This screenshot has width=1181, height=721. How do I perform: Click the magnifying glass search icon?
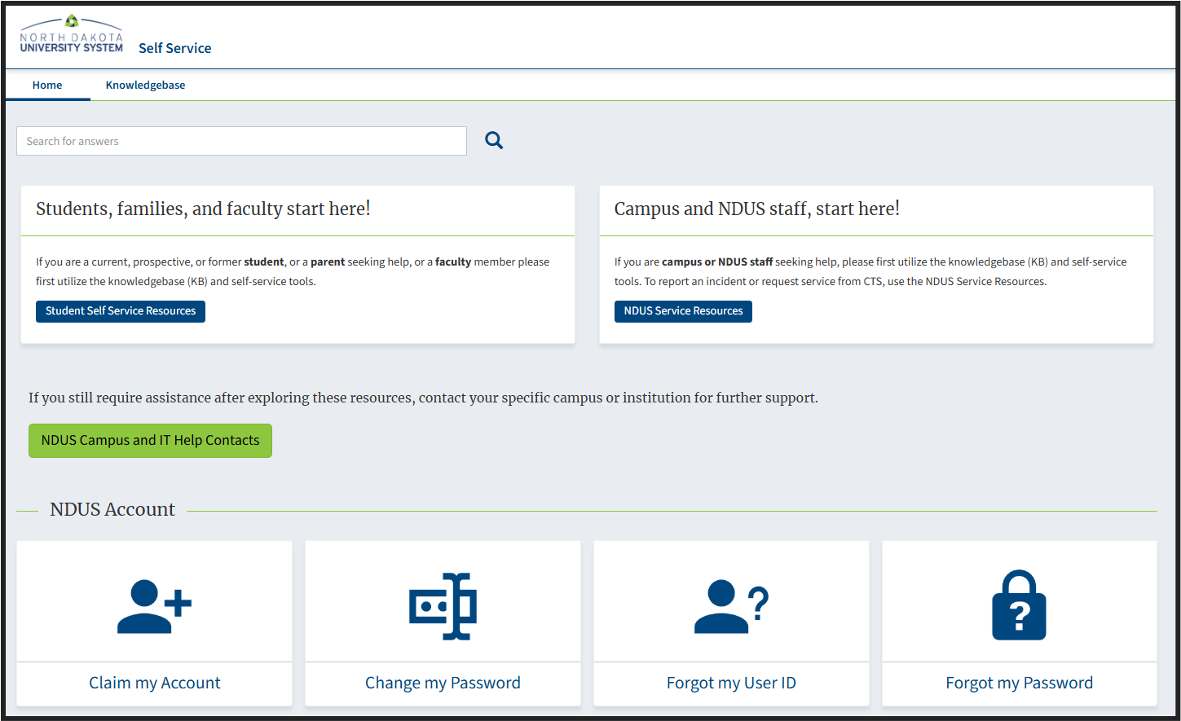click(494, 140)
